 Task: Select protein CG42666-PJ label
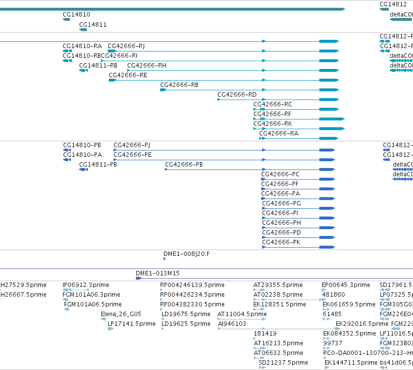(132, 145)
